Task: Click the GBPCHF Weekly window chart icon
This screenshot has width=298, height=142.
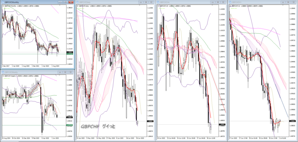Action: tap(3, 72)
